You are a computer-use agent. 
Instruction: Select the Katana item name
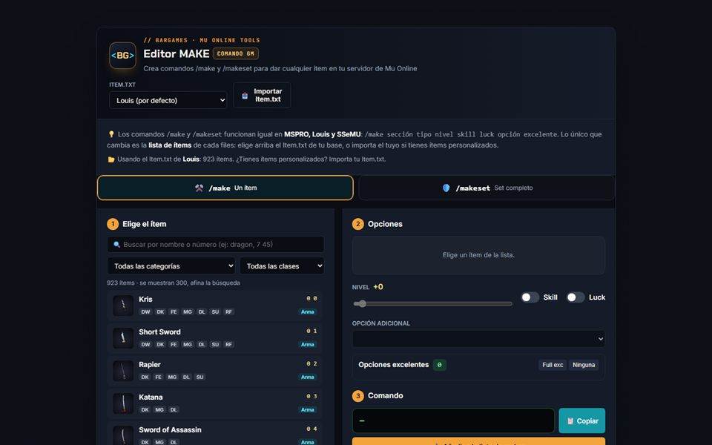tap(151, 398)
